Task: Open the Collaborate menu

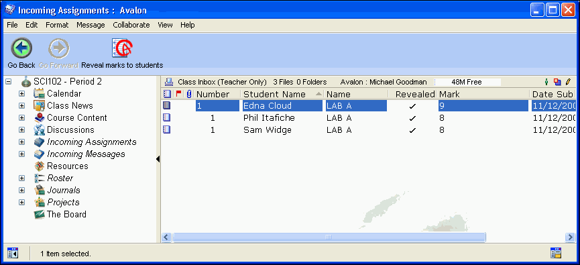Action: [x=131, y=25]
